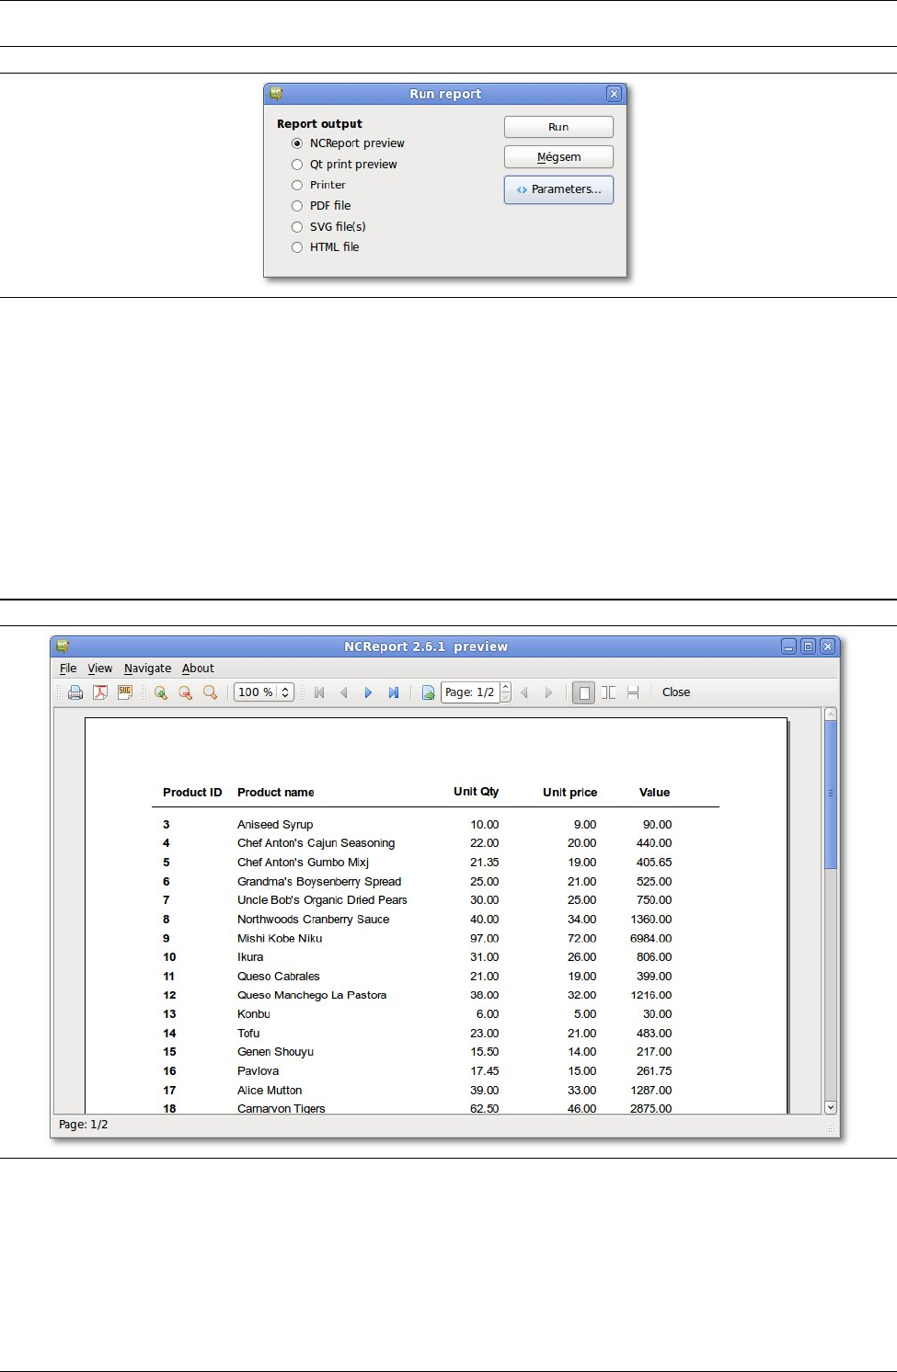Viewport: 897px width, 1372px height.
Task: Choose HTML file as report output
Action: pos(325,247)
